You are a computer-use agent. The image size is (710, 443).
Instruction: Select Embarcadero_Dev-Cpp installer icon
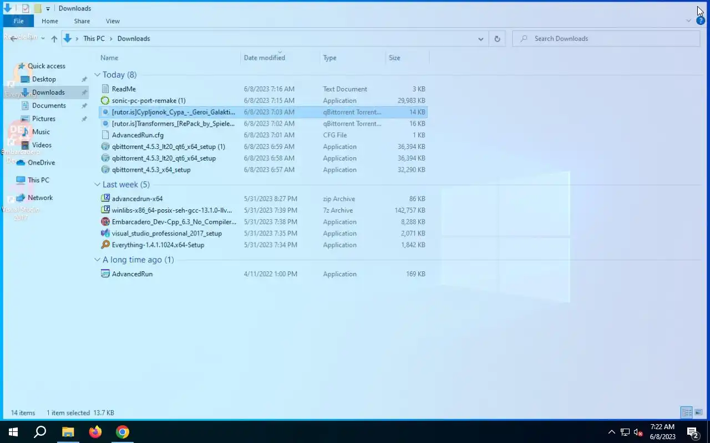tap(105, 221)
